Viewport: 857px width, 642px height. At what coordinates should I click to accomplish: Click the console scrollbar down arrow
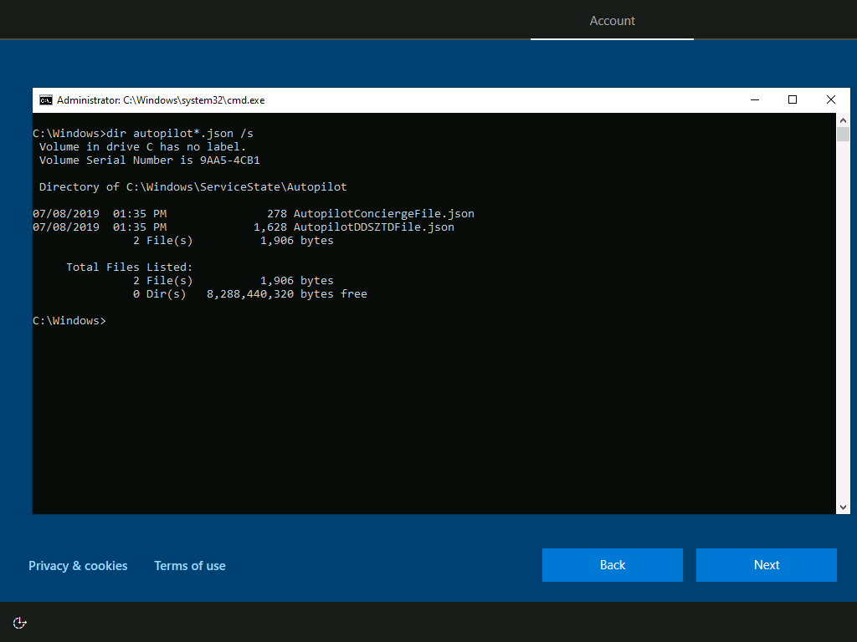point(843,507)
